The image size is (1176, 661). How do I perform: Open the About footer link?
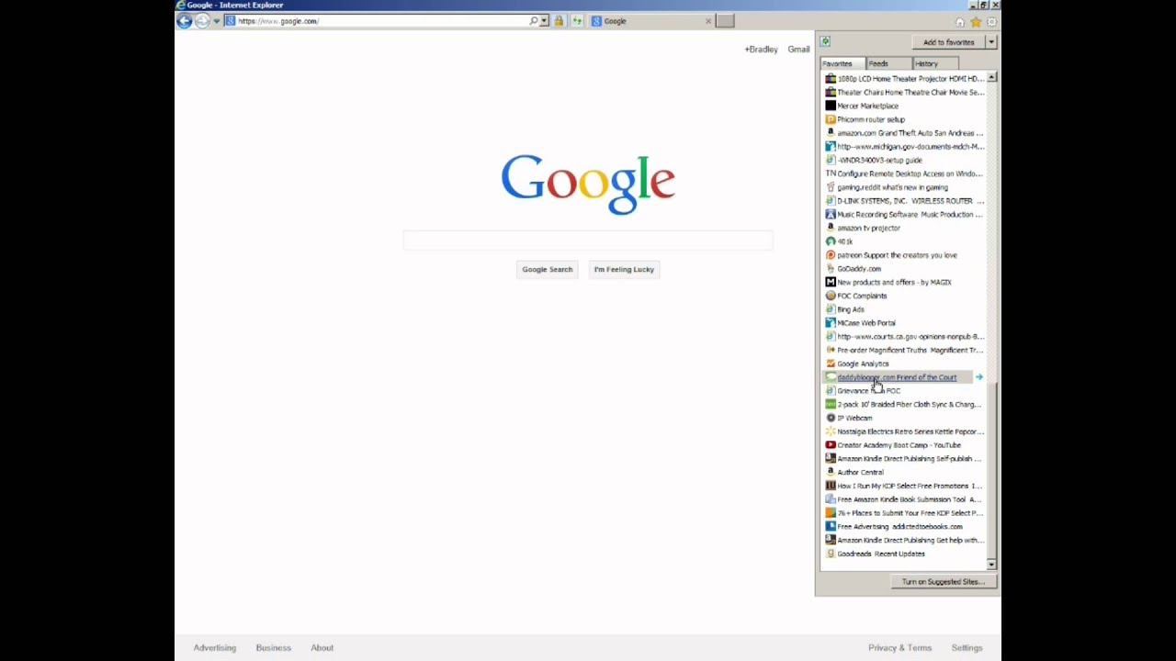coord(322,648)
